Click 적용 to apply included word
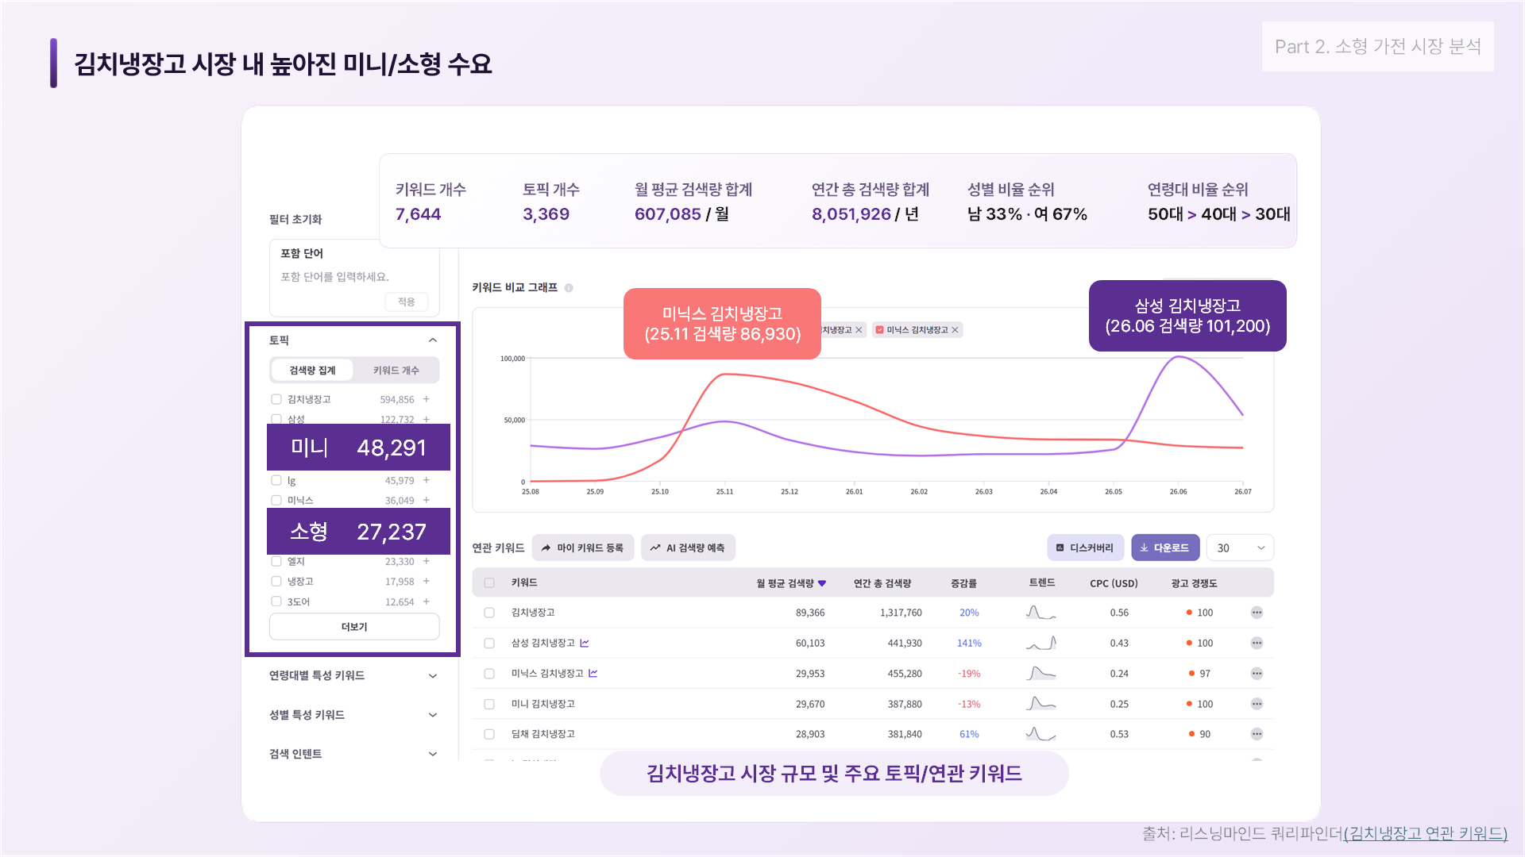1525x857 pixels. point(407,302)
